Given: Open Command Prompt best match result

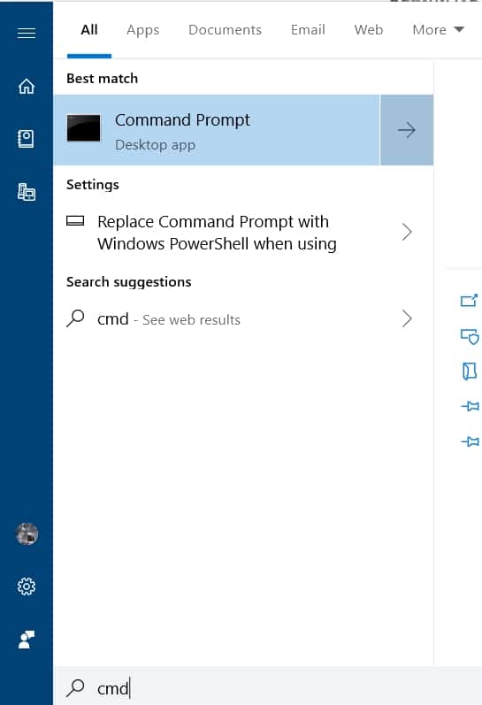Looking at the screenshot, I should pos(218,130).
